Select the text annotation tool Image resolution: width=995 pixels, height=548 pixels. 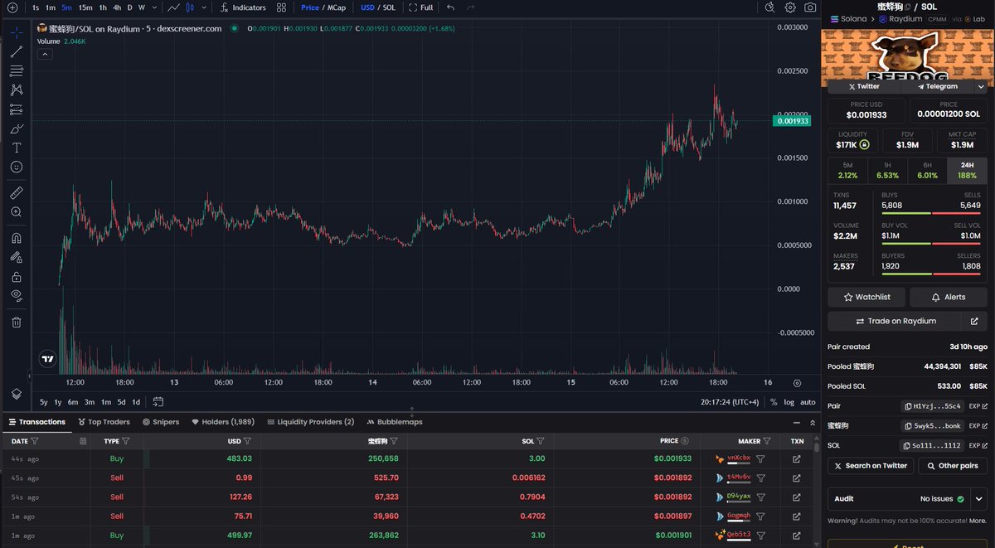pyautogui.click(x=17, y=148)
